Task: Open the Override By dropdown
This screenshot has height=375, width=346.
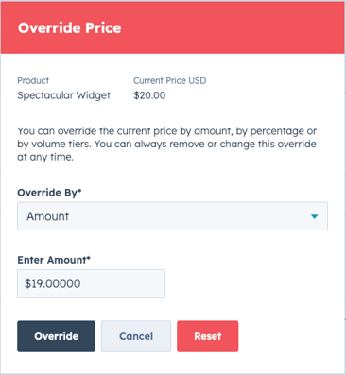Action: point(172,216)
